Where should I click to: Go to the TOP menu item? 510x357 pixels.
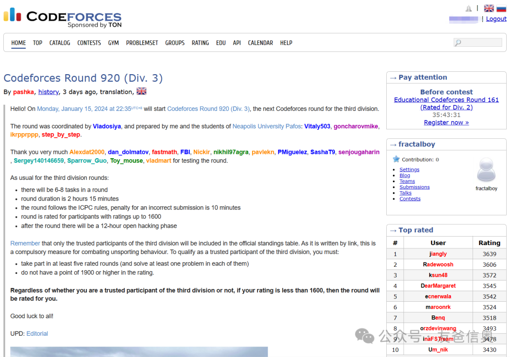click(x=37, y=43)
